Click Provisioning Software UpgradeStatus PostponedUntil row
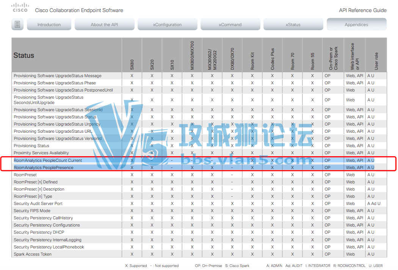The height and width of the screenshot is (270, 398). coord(199,90)
